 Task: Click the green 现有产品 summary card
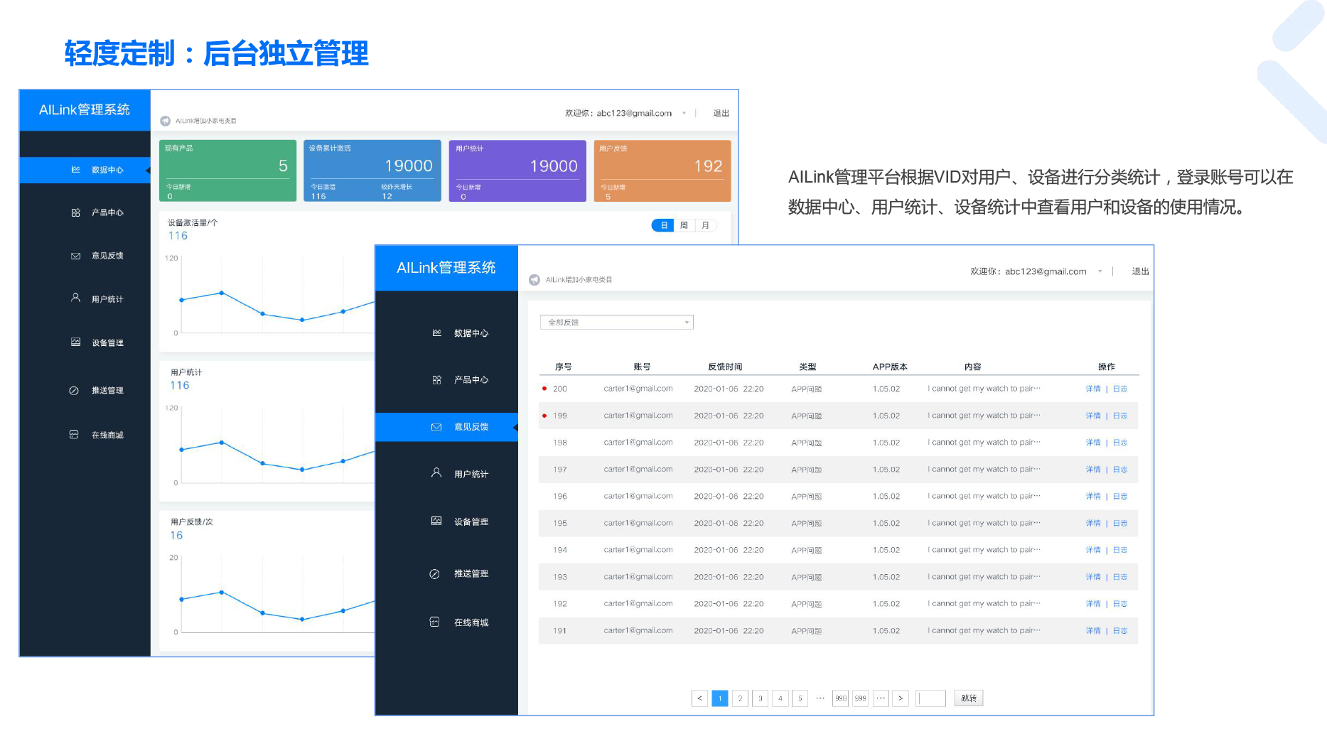coord(227,171)
